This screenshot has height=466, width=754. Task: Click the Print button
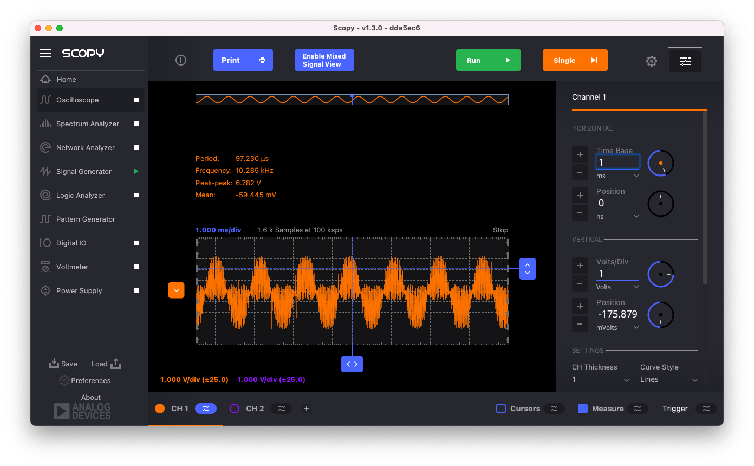(243, 60)
